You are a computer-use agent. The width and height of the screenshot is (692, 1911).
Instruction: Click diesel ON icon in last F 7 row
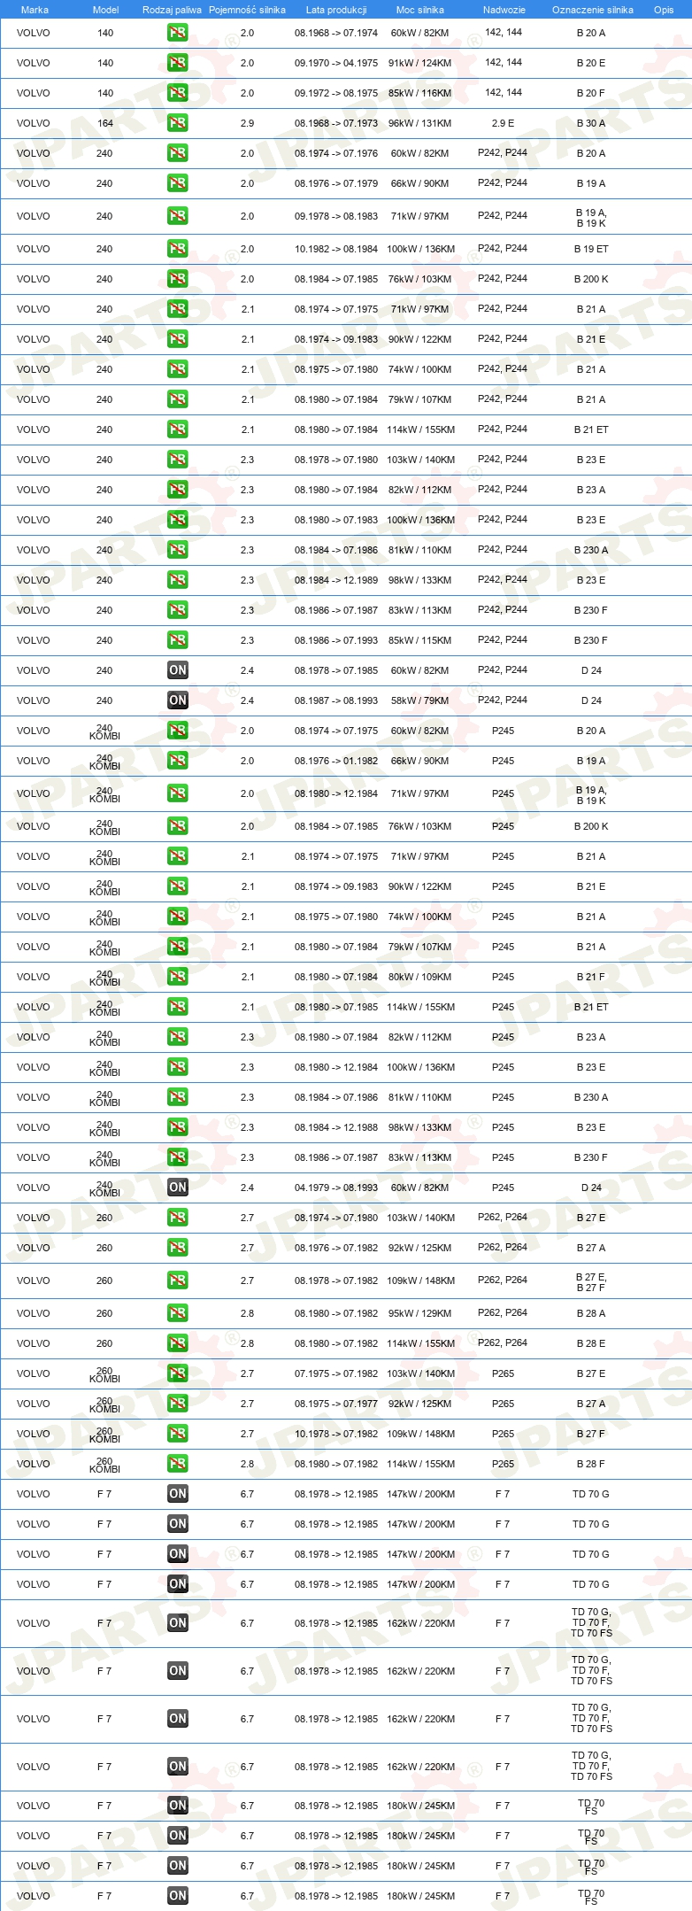coord(178,1896)
